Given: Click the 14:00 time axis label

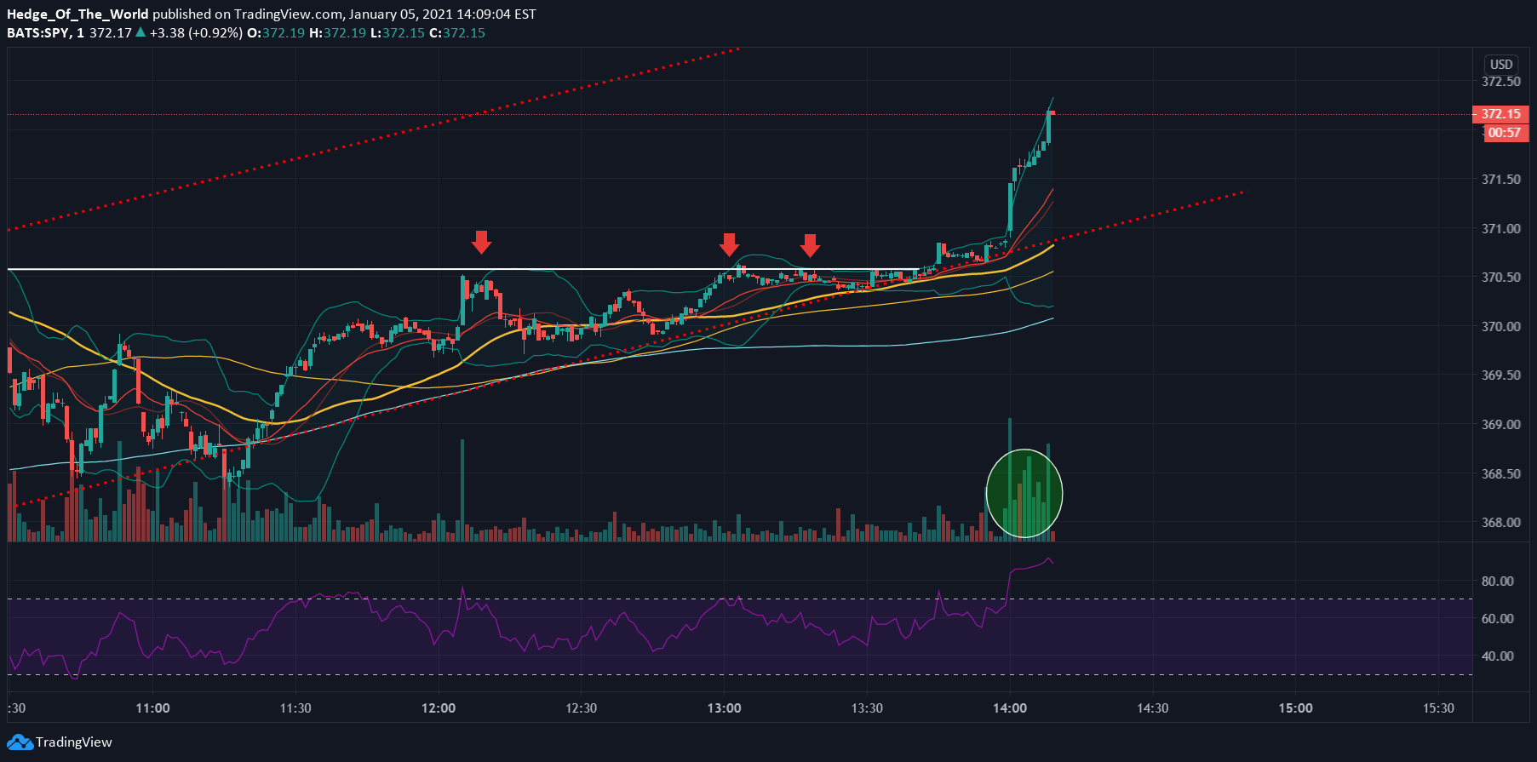Looking at the screenshot, I should pos(1010,708).
